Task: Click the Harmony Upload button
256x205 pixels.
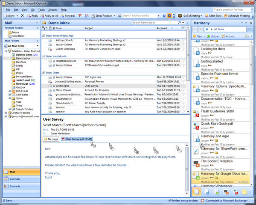Action: (x=213, y=36)
